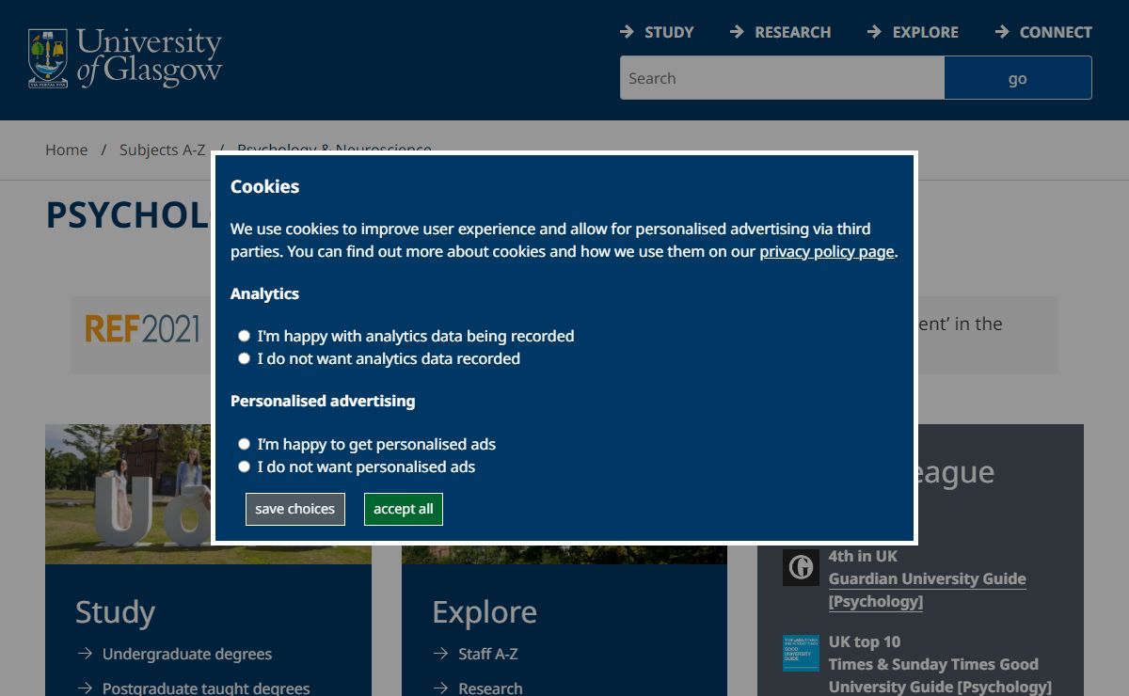Click the Explore card heading
1129x696 pixels.
pyautogui.click(x=485, y=612)
